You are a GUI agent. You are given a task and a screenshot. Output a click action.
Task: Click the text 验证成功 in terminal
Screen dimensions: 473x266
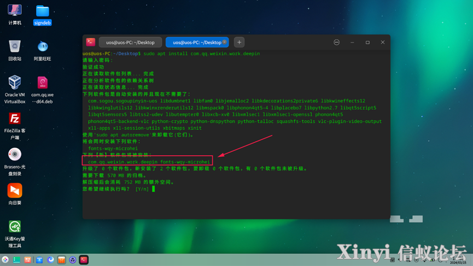(93, 67)
